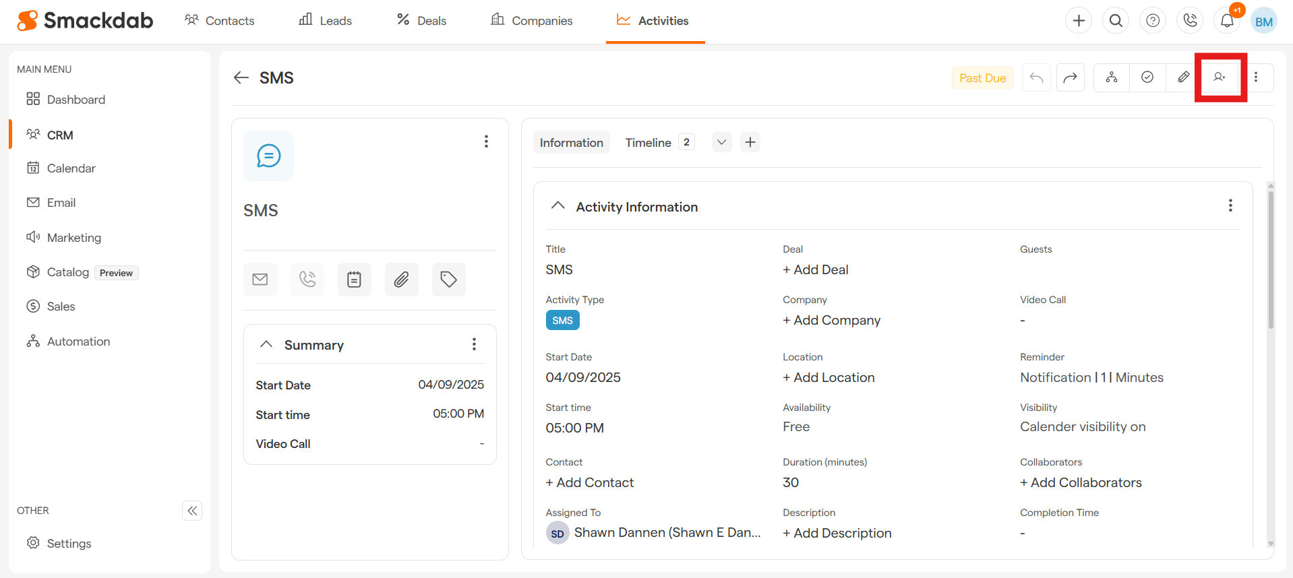The width and height of the screenshot is (1293, 578).
Task: Mark activity complete with checkmark icon
Action: [x=1147, y=77]
